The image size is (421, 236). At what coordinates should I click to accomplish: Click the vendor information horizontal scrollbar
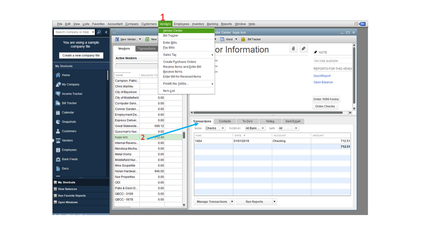[268, 113]
